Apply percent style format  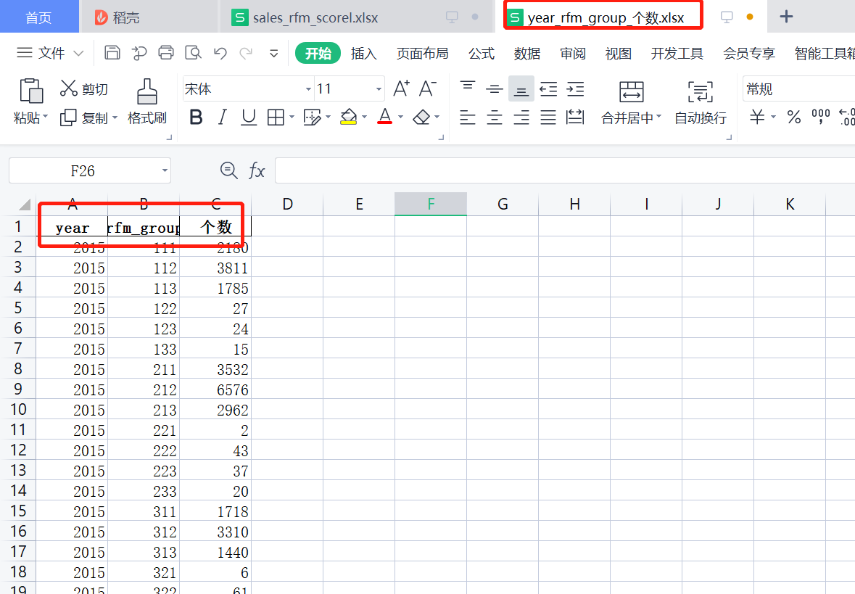tap(793, 117)
